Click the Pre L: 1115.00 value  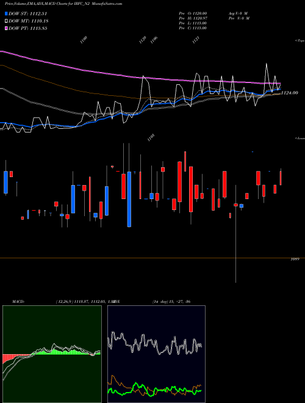pos(193,23)
